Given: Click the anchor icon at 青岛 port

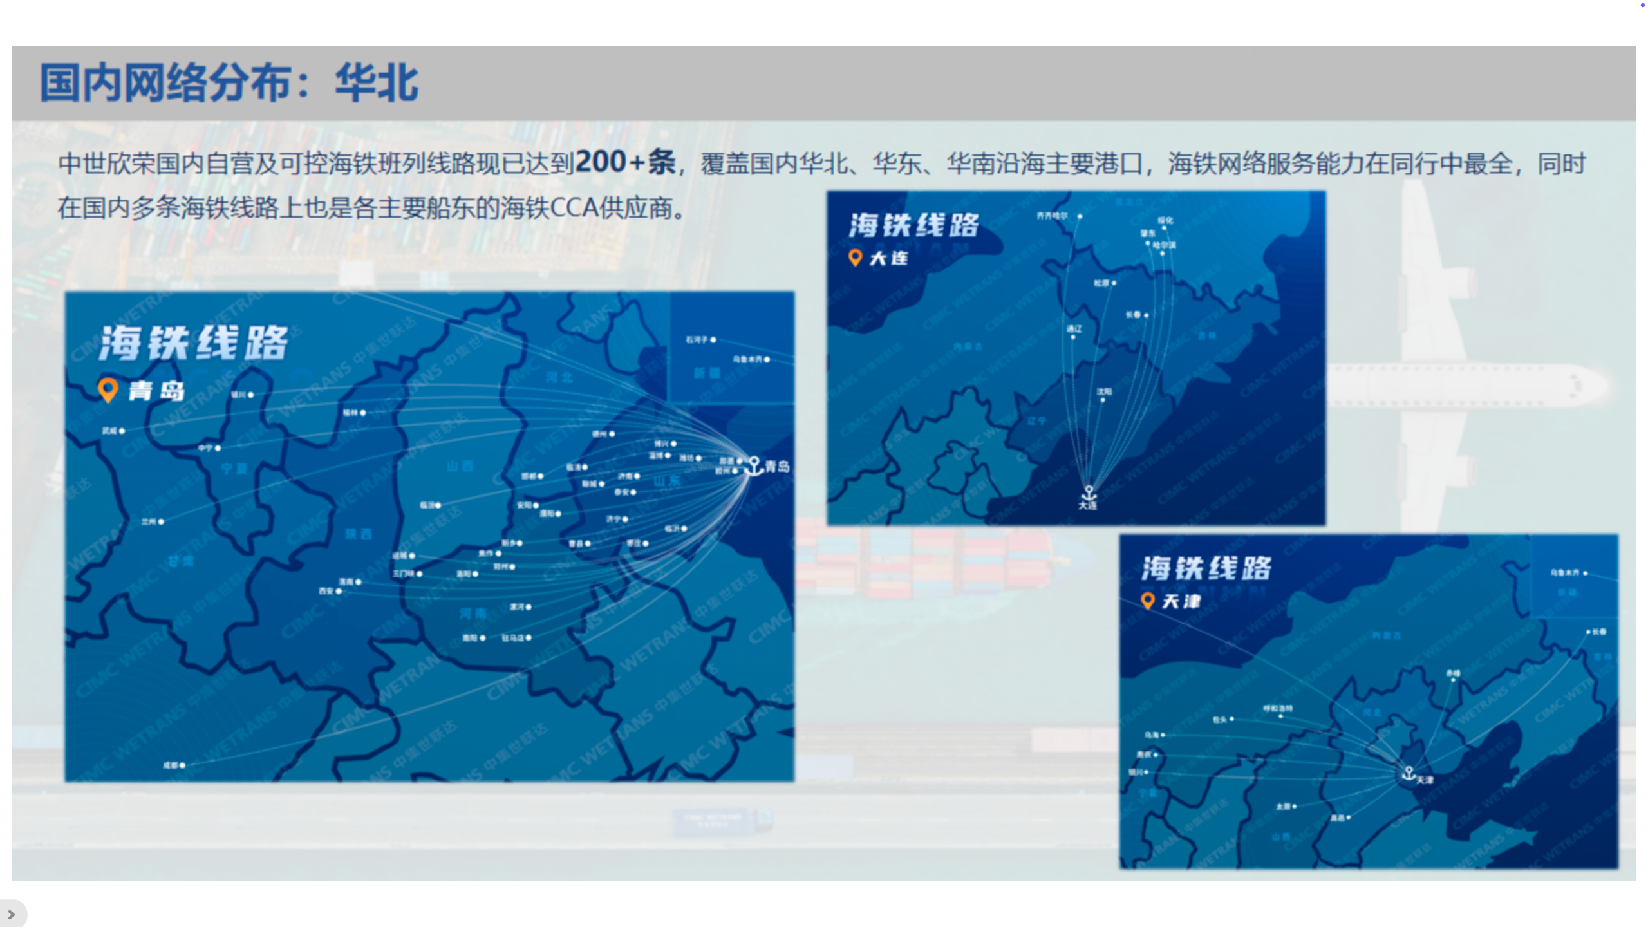Looking at the screenshot, I should click(754, 465).
